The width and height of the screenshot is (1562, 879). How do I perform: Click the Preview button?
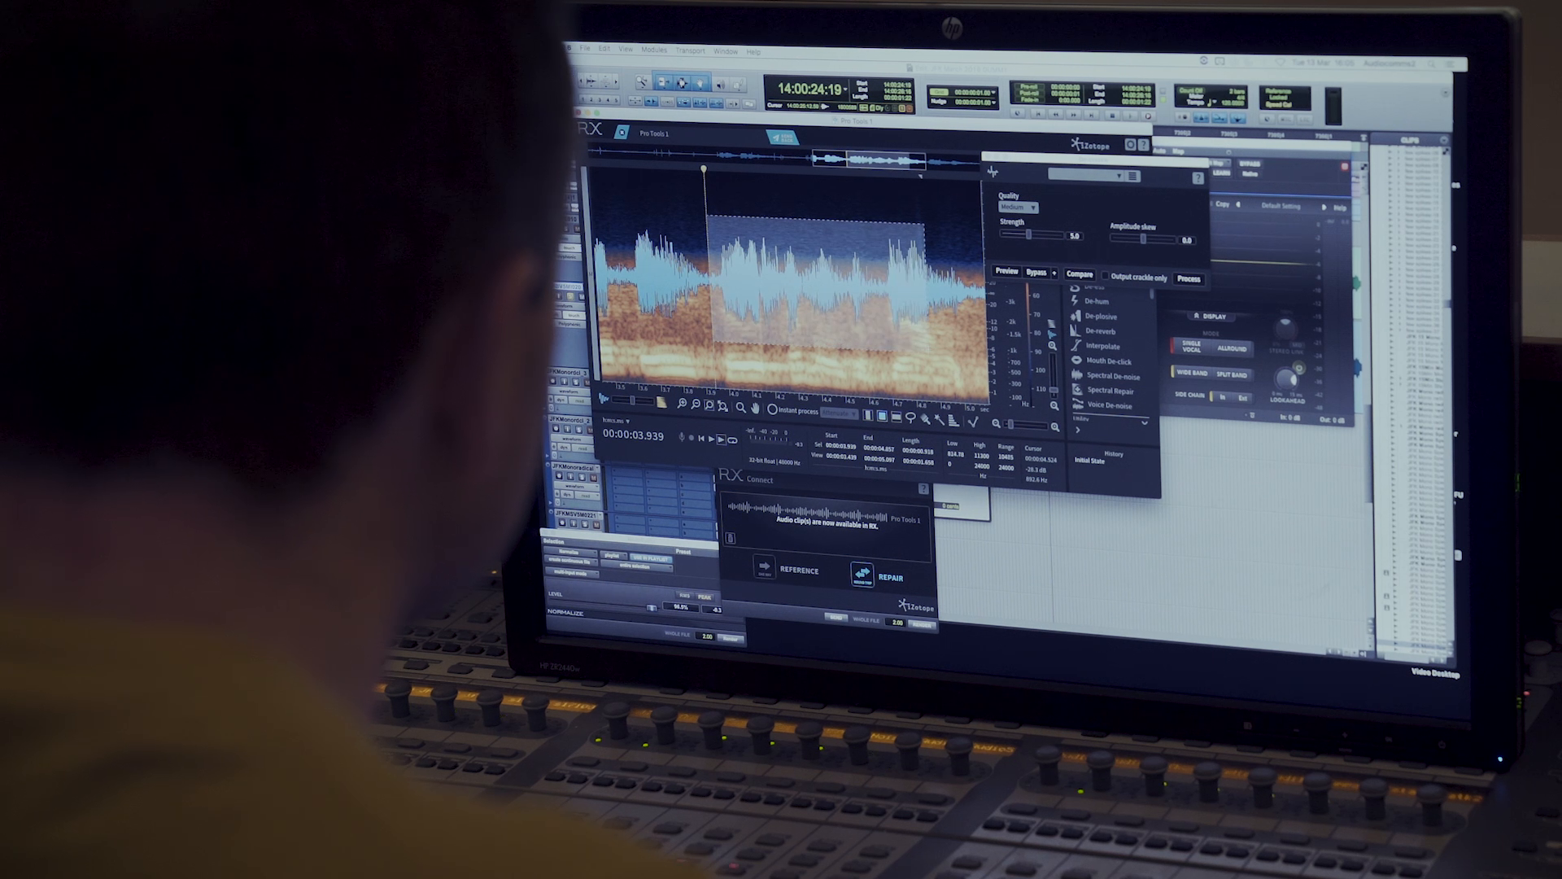(x=1006, y=271)
